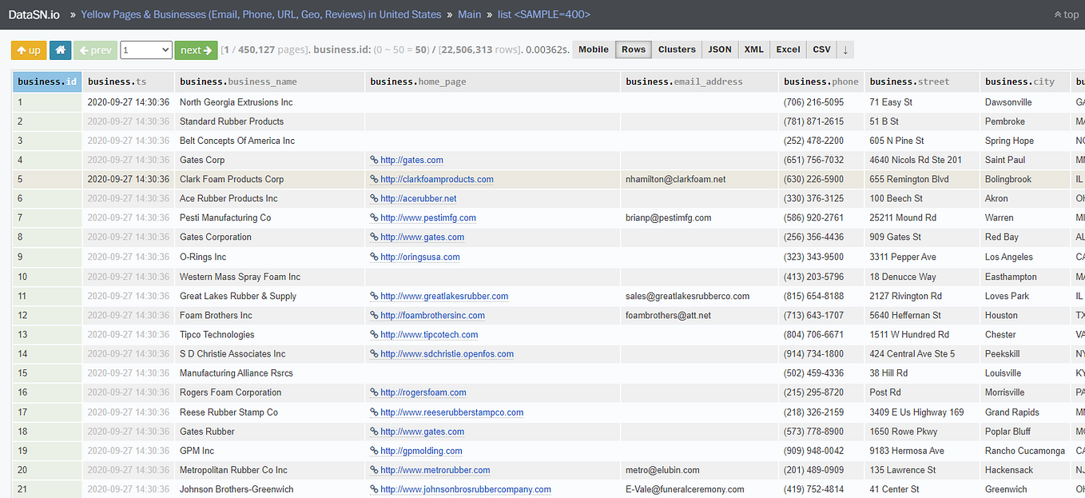Click the link icon beside http://acerubber.net
Screen dimensions: 1085x498
pos(373,197)
